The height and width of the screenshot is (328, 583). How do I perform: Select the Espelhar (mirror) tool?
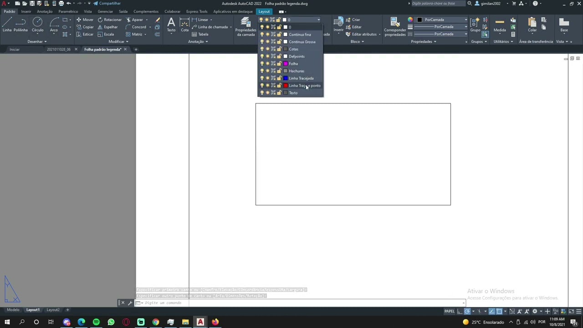[x=107, y=27]
